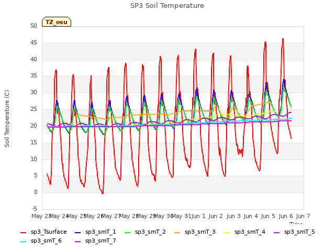Click the lowest red surface temperature dip near May 26
335x251 pixels.
[103, 193]
